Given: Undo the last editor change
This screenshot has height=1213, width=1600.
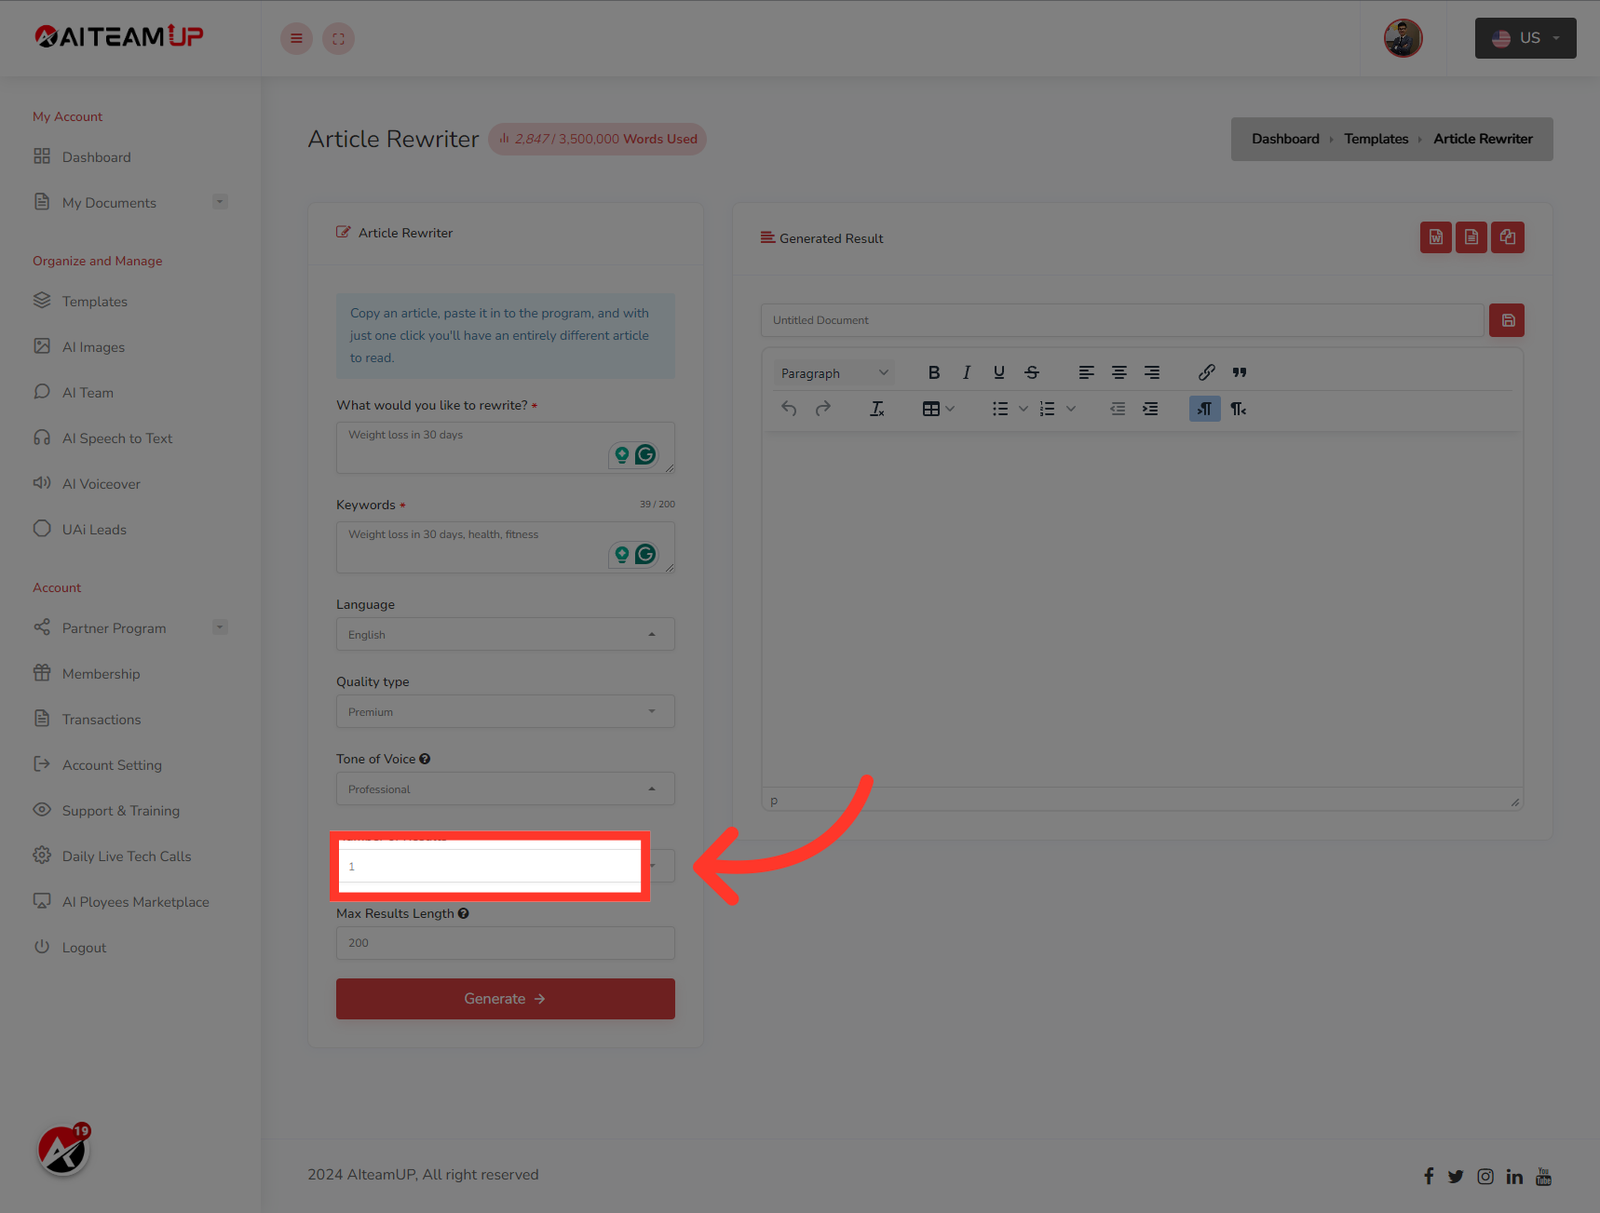Looking at the screenshot, I should pyautogui.click(x=789, y=408).
